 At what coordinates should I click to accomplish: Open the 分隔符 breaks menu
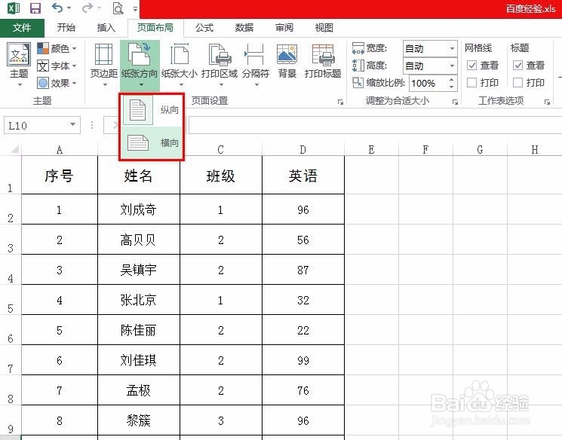point(256,65)
